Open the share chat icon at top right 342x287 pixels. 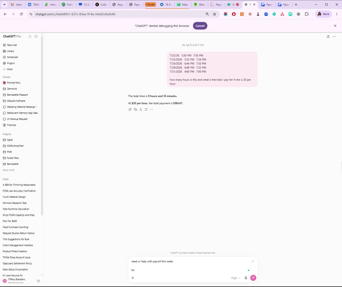[328, 36]
